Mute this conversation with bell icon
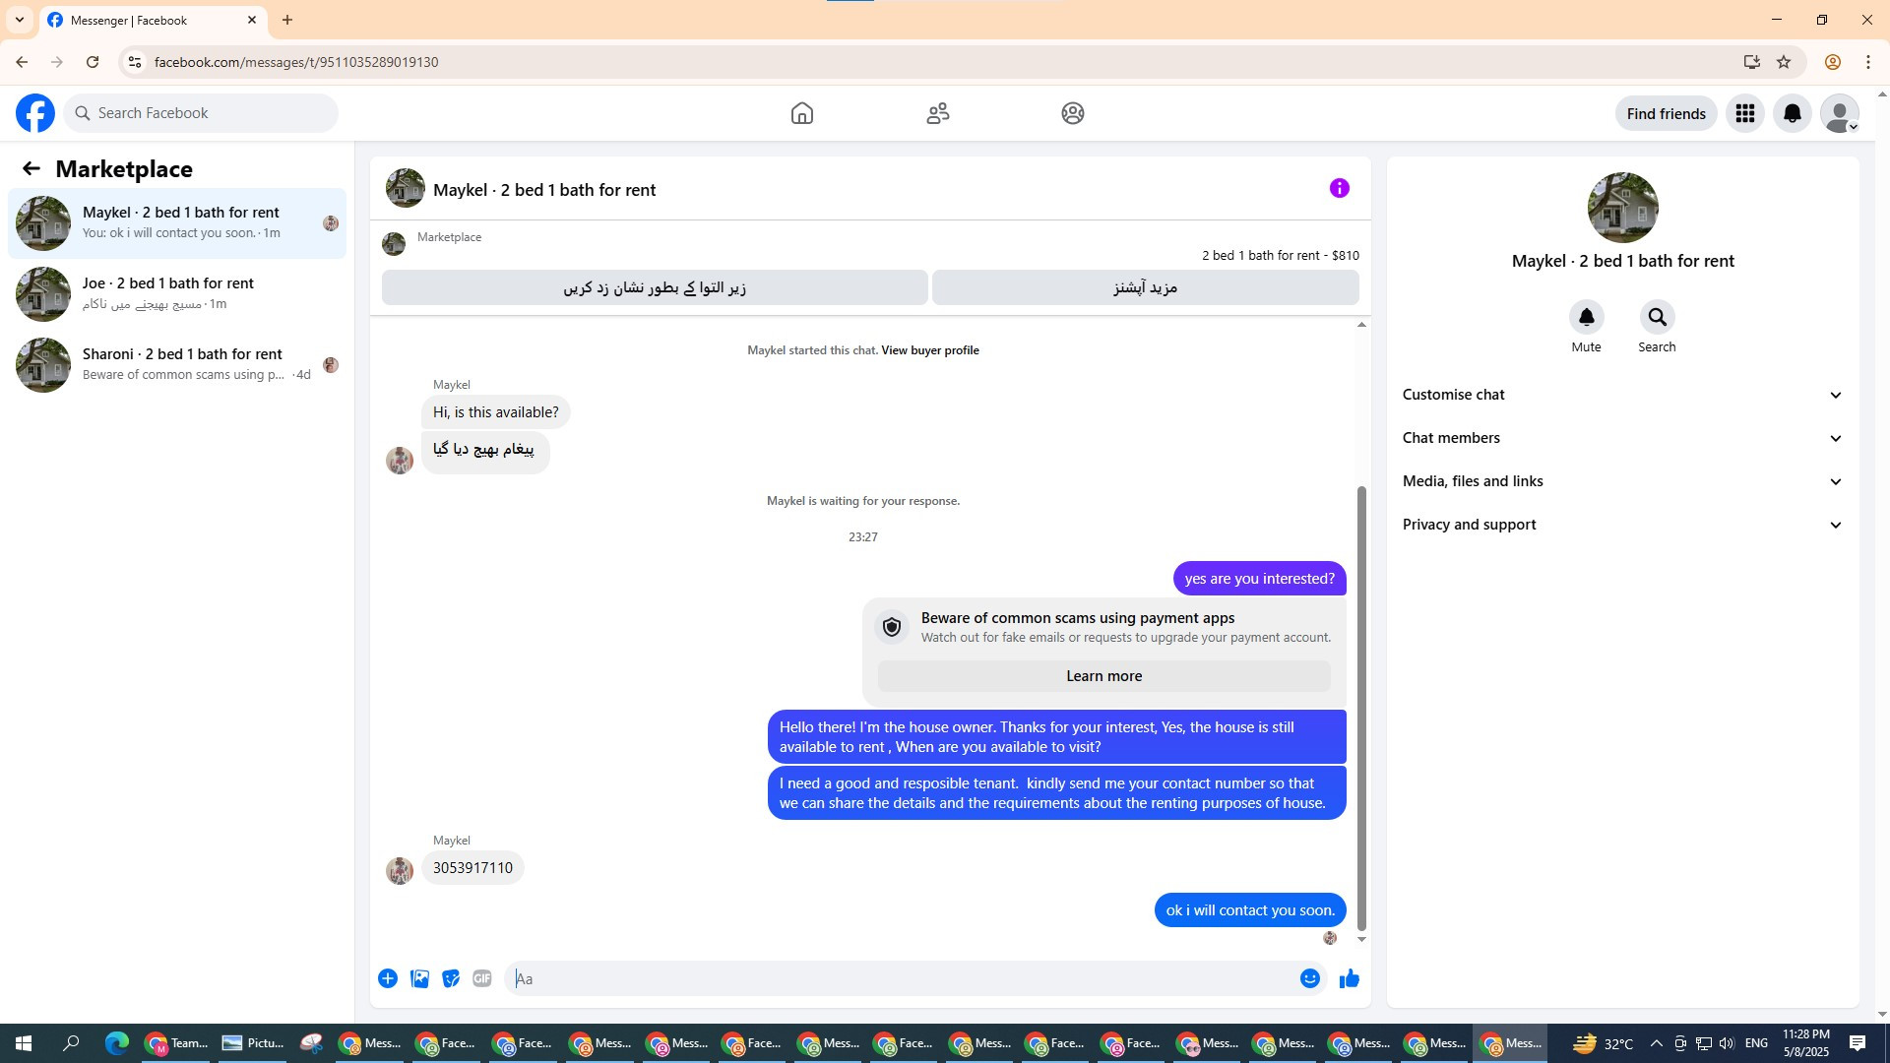The height and width of the screenshot is (1063, 1890). [x=1587, y=317]
